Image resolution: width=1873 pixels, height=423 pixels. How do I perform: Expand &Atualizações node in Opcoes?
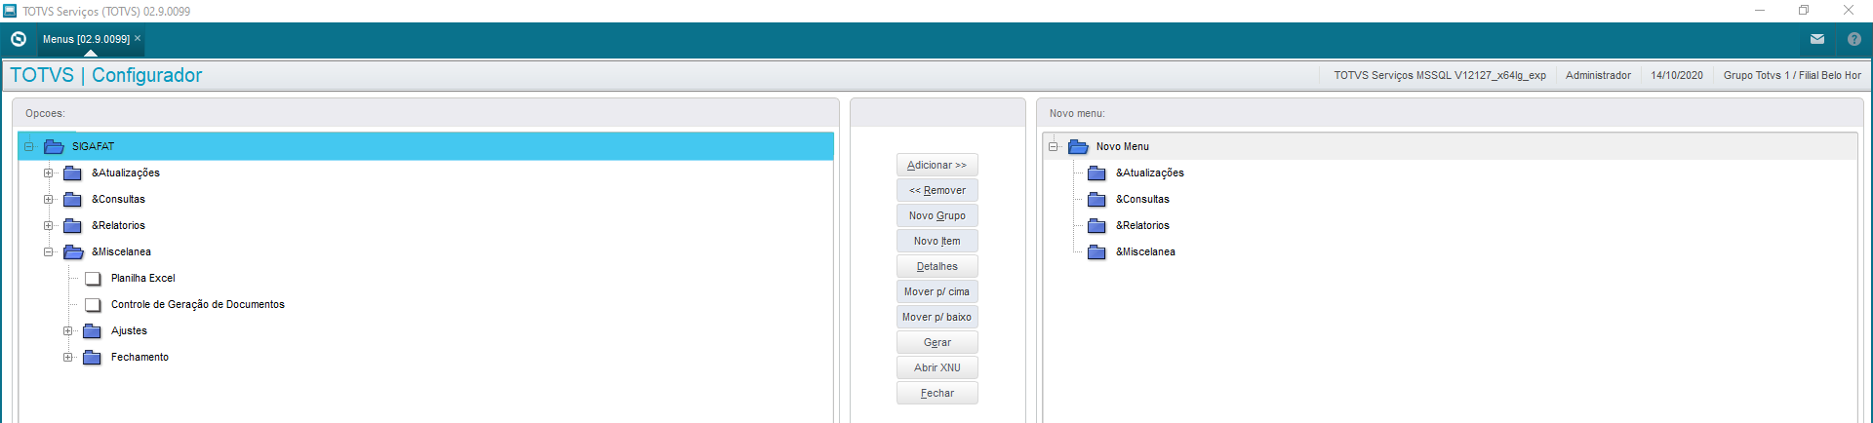tap(48, 173)
